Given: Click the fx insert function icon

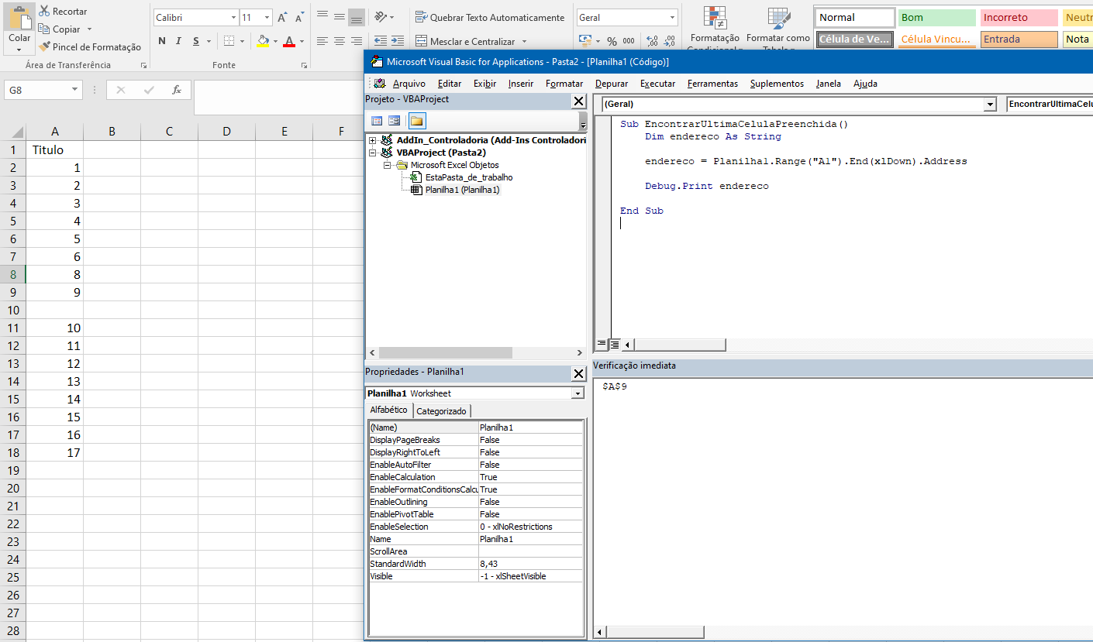Looking at the screenshot, I should pos(177,90).
